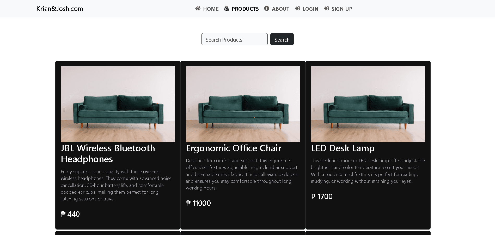
Task: Click the ₱ 11000 price label
Action: (x=198, y=203)
